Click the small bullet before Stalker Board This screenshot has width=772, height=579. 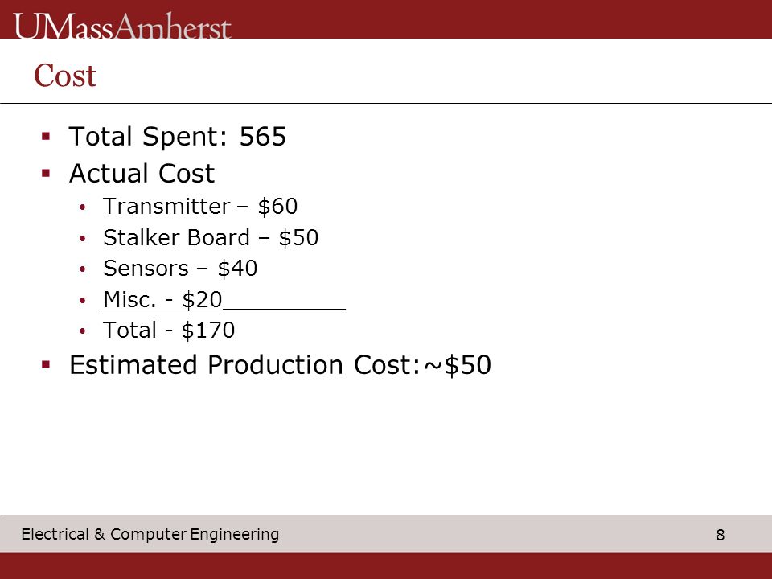(x=83, y=238)
